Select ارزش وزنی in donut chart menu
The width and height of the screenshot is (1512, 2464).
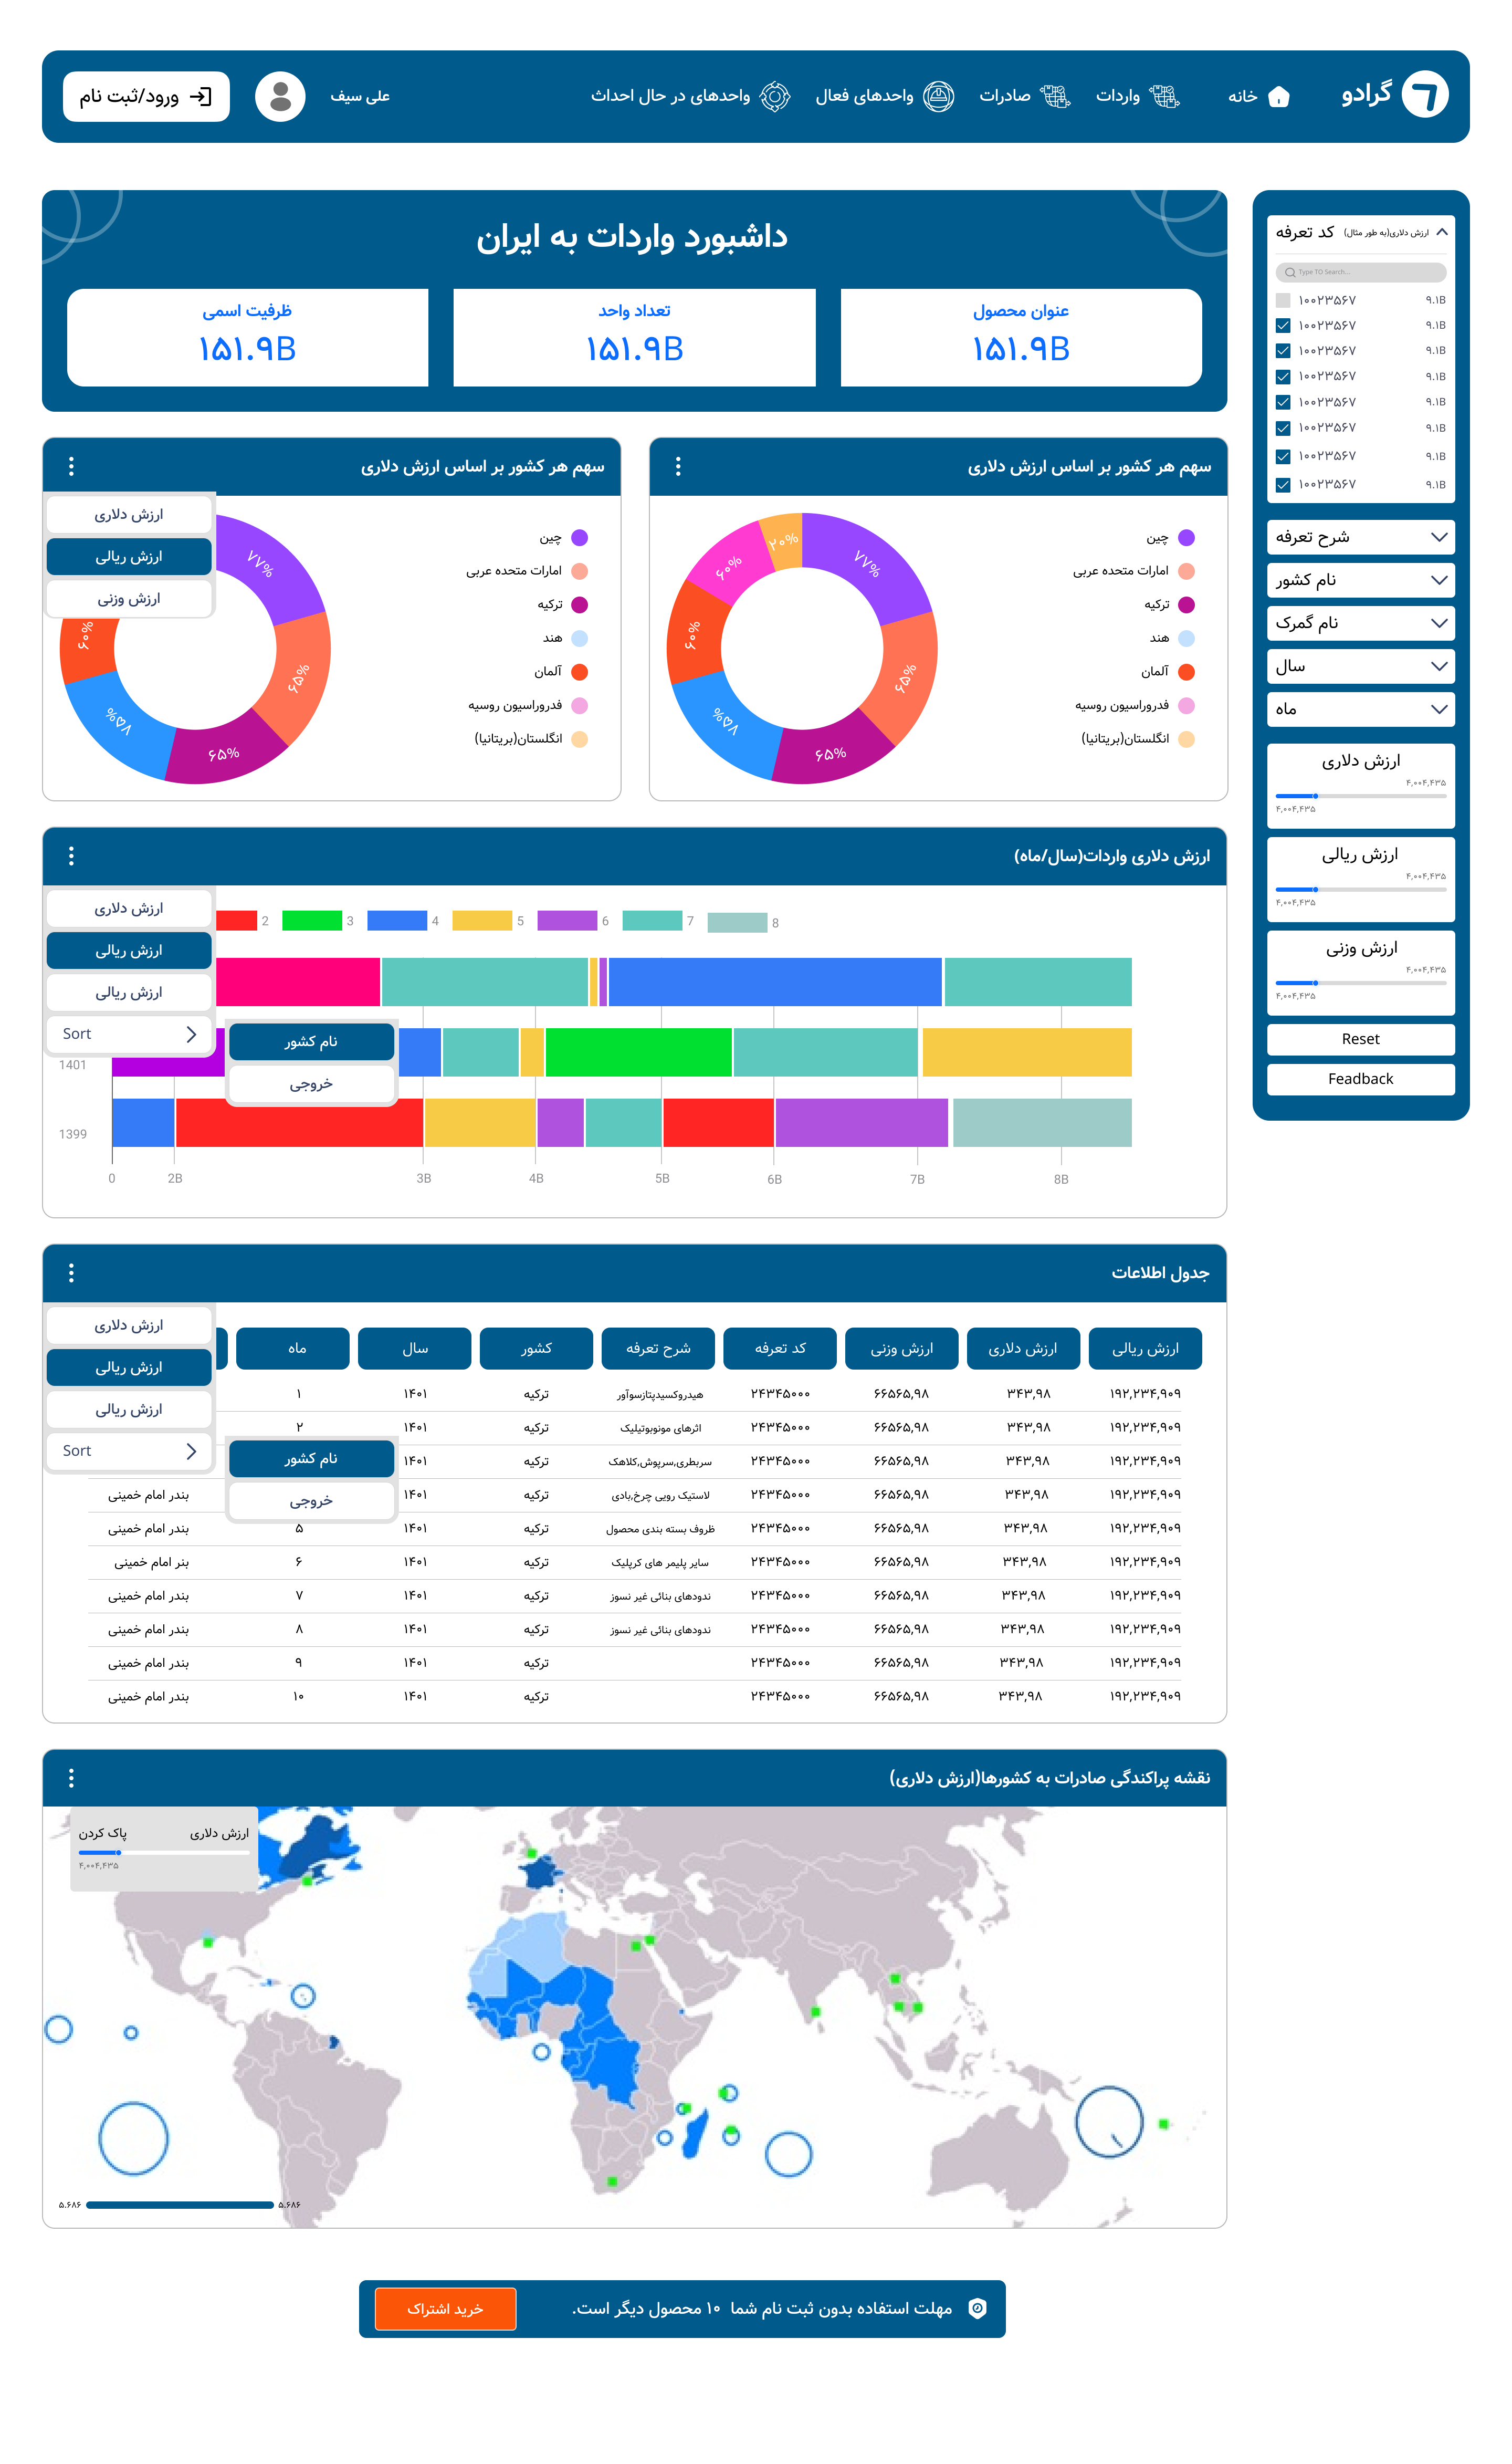[x=129, y=599]
